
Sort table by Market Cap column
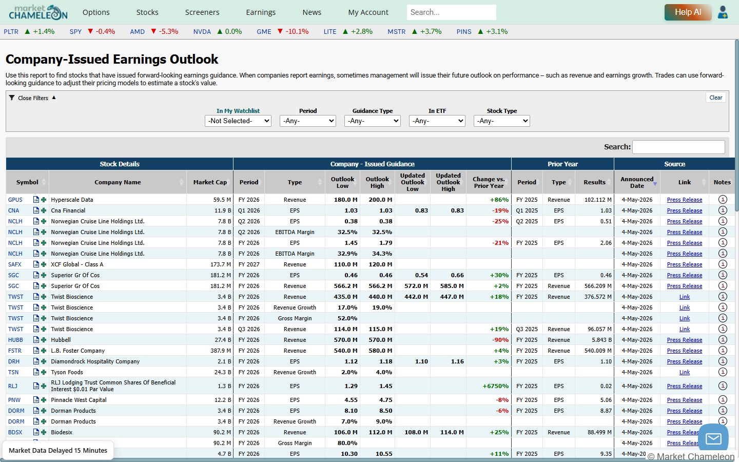point(210,182)
